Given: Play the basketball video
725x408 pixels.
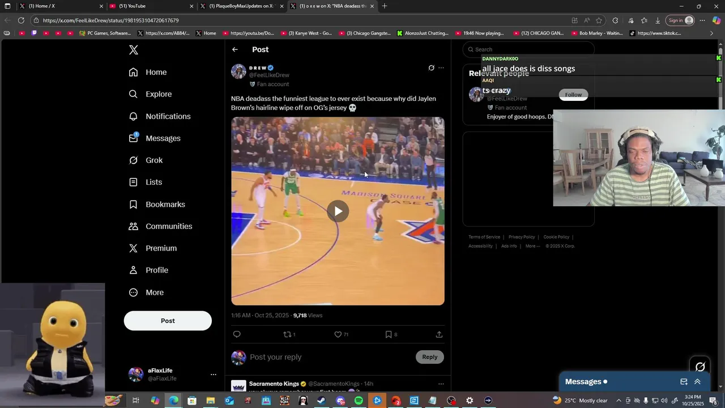Looking at the screenshot, I should pos(338,211).
